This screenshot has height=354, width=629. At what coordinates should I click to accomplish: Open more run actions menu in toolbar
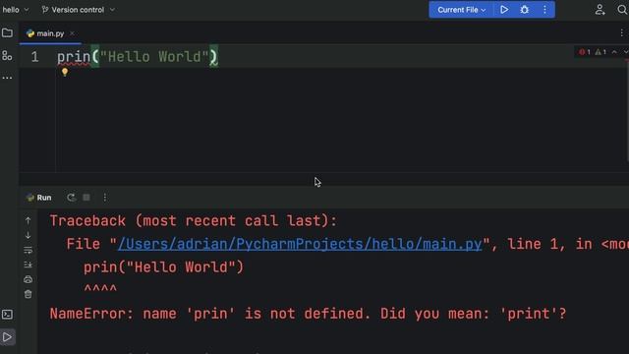click(x=544, y=10)
